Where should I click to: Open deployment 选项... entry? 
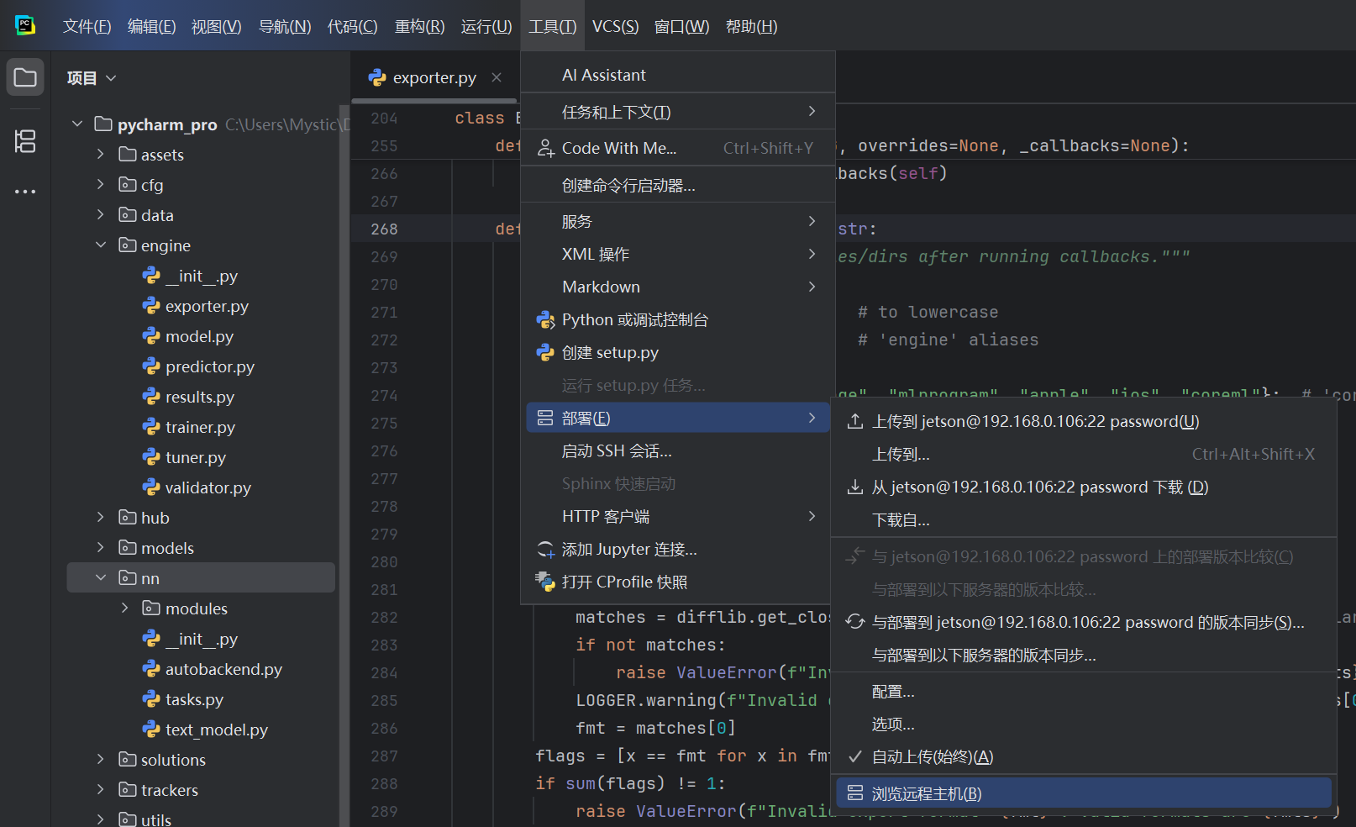tap(1084, 724)
